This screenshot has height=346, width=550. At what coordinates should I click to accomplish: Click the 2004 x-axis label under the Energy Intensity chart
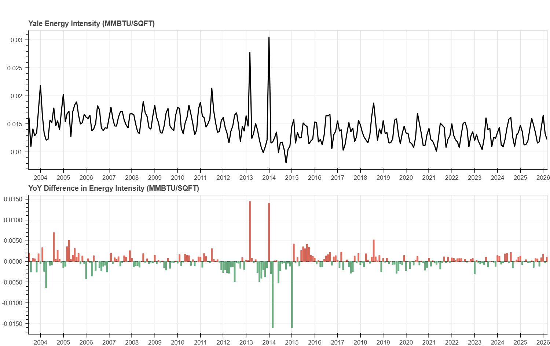(x=40, y=178)
